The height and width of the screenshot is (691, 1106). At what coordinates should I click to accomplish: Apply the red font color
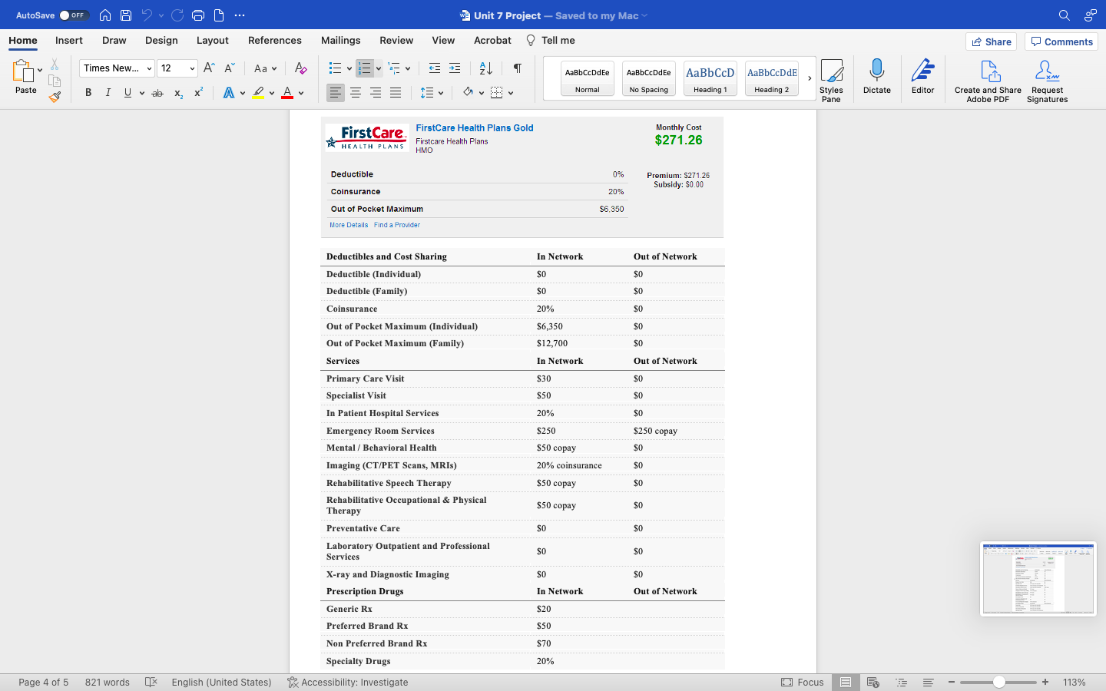point(287,93)
